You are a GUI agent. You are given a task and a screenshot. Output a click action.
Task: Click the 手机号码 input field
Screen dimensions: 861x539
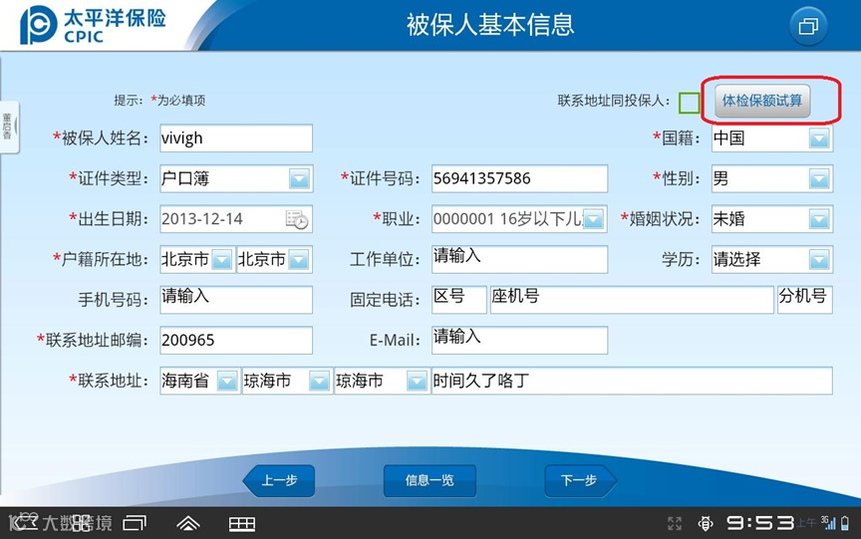click(x=236, y=300)
